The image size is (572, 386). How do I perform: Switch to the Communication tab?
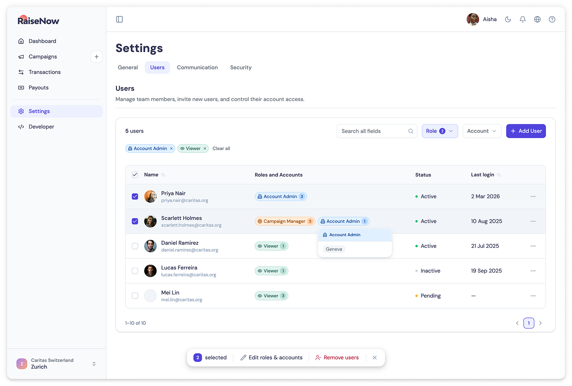197,68
